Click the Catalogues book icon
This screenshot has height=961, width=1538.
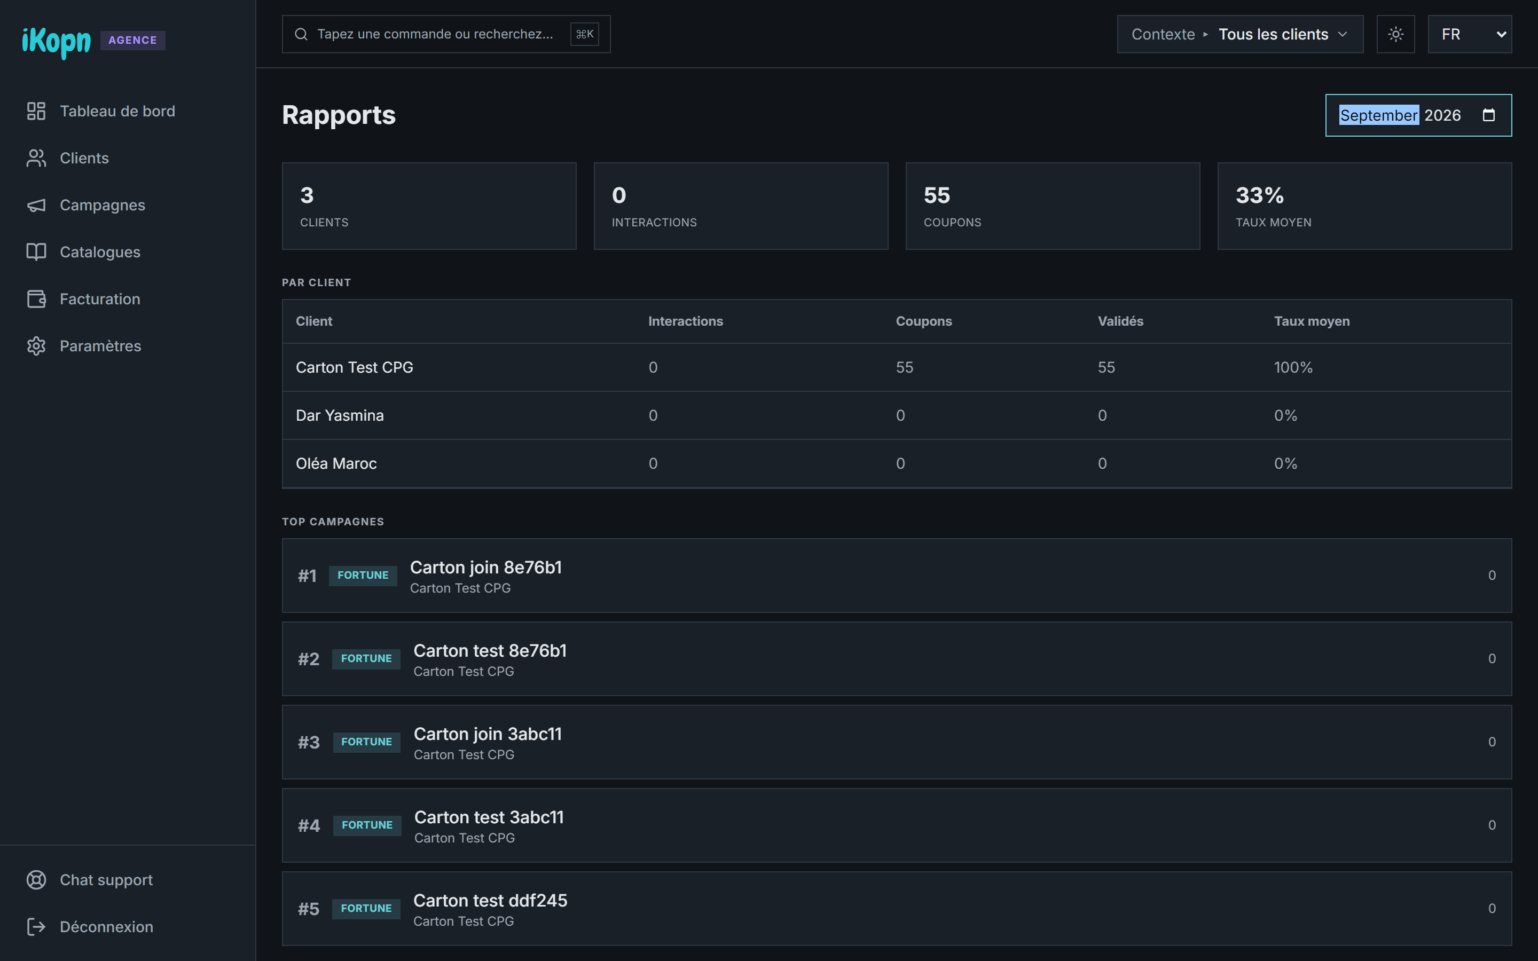36,253
